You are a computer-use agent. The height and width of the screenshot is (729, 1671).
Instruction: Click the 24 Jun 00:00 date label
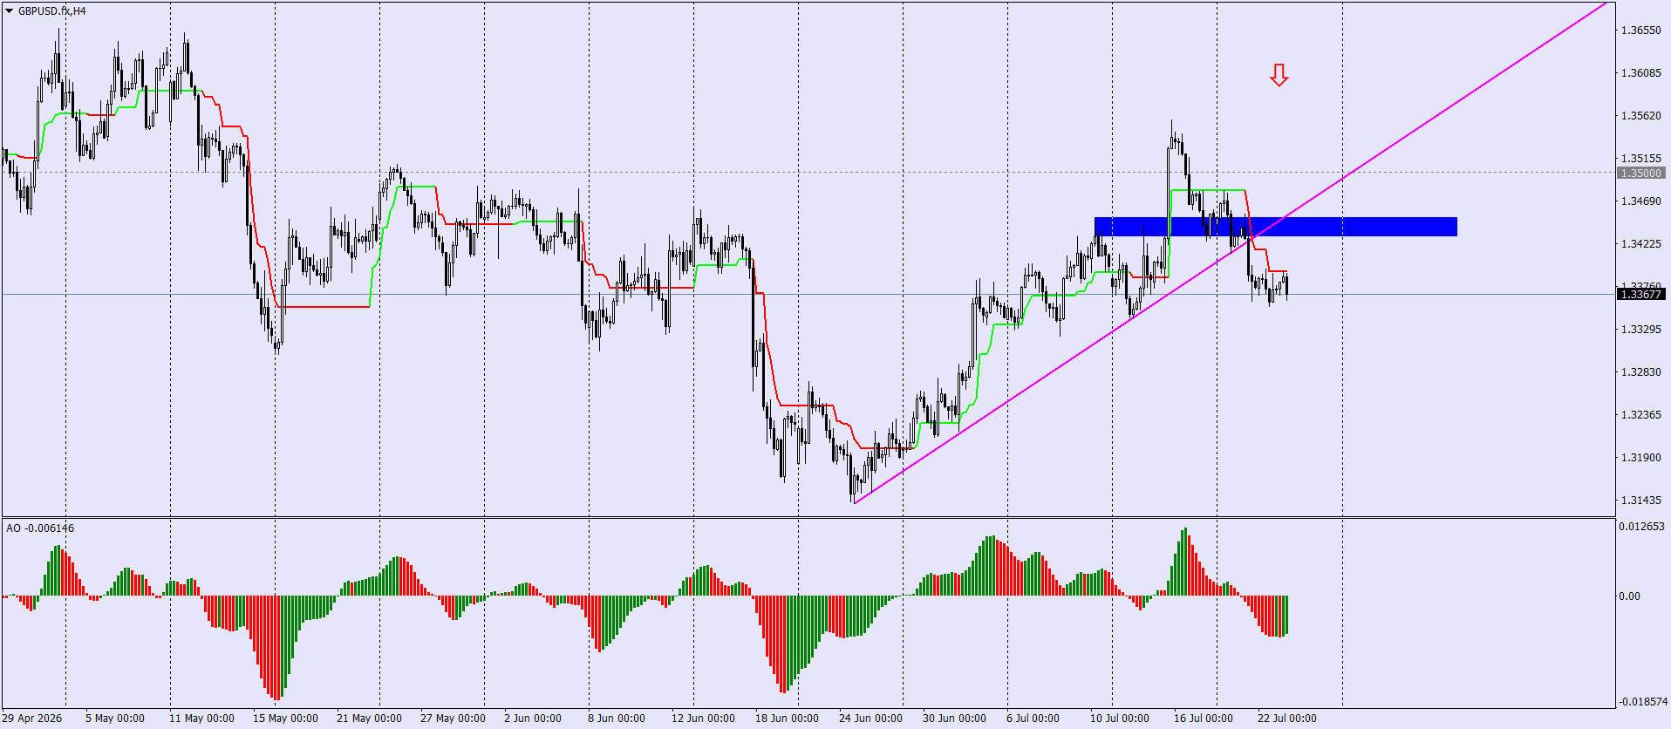coord(870,719)
